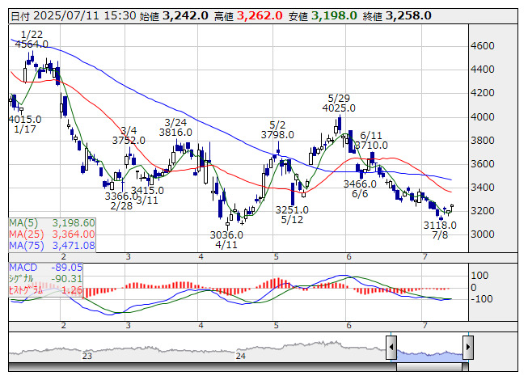The height and width of the screenshot is (380, 528).
Task: Click the scrollbar track left of thumb
Action: (202, 366)
